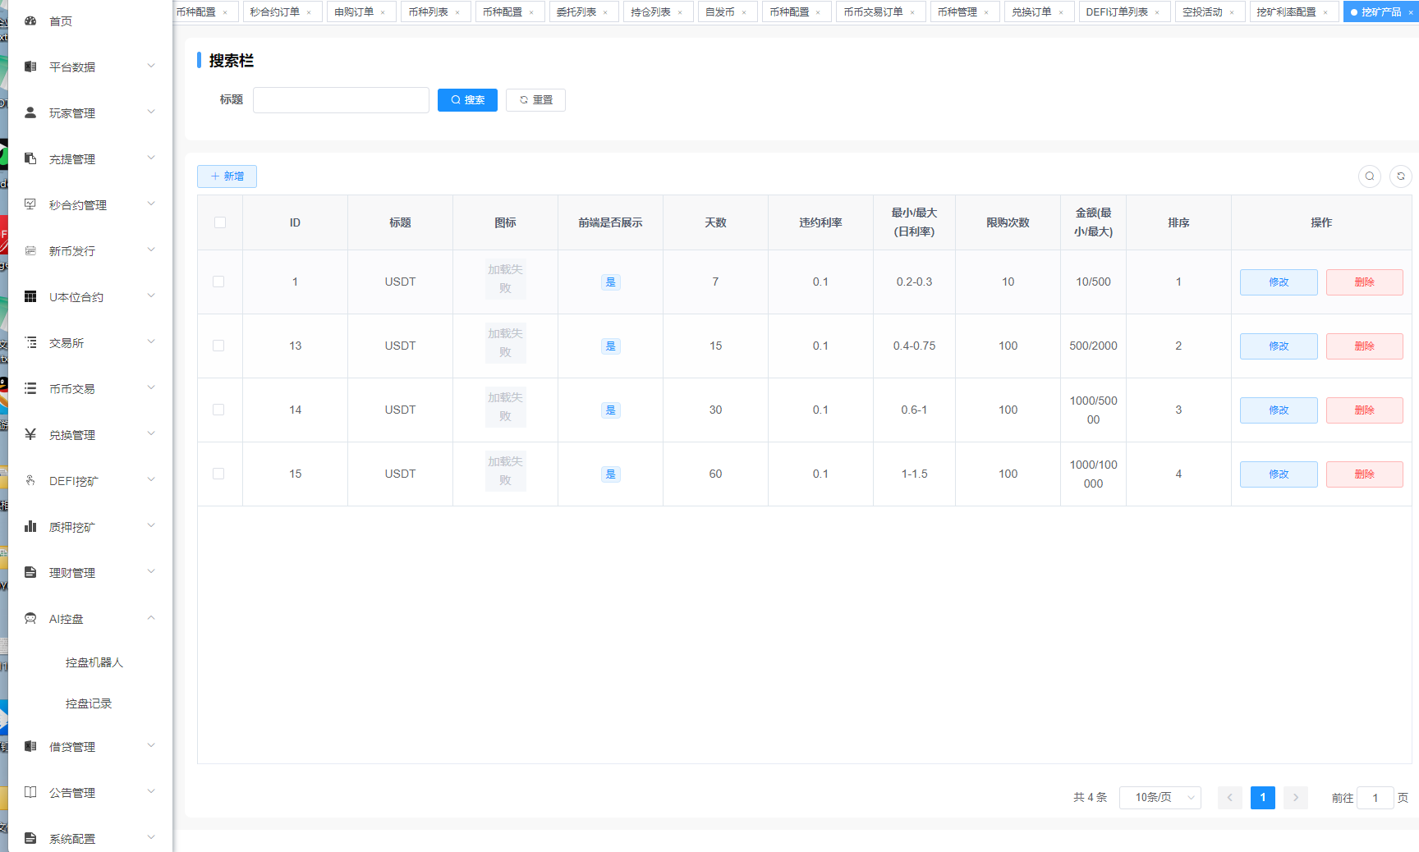Expand the 新币发行 menu chevron
The height and width of the screenshot is (852, 1419).
coord(151,250)
